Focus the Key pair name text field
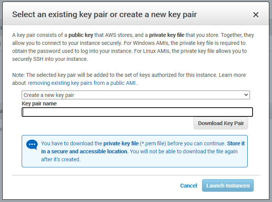This screenshot has height=202, width=272. point(137,112)
